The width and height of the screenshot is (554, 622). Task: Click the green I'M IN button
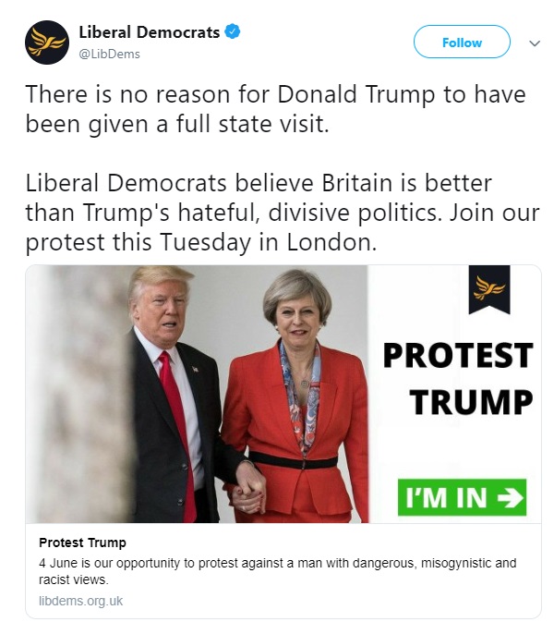pos(462,497)
